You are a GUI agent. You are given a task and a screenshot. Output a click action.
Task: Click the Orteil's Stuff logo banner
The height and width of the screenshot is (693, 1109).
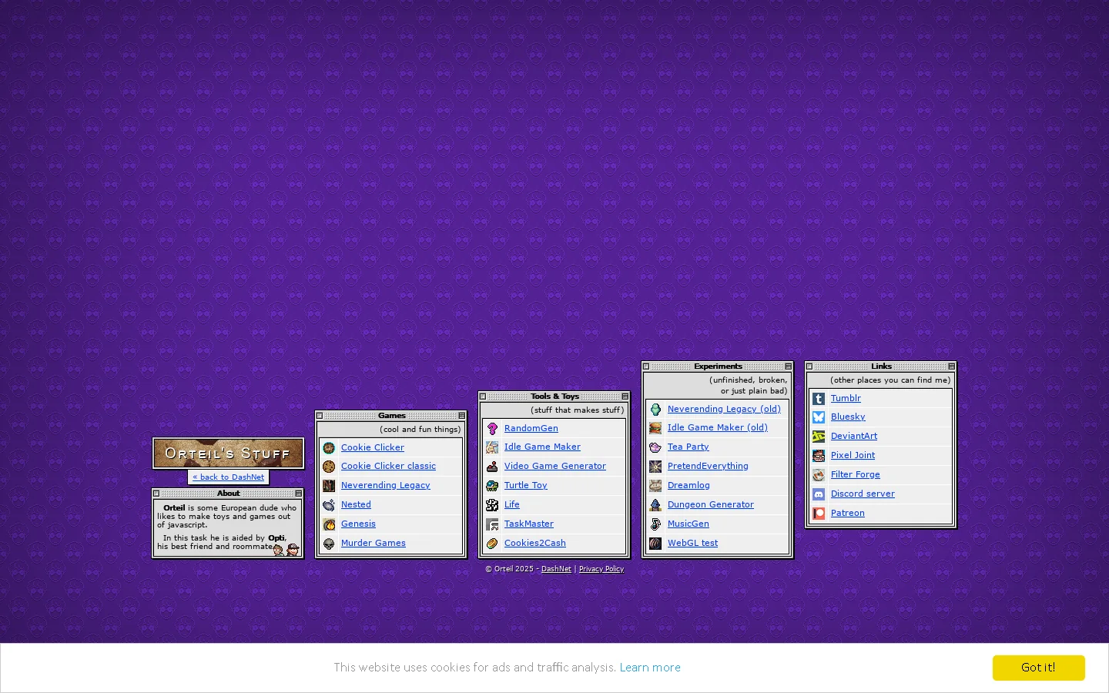(228, 454)
